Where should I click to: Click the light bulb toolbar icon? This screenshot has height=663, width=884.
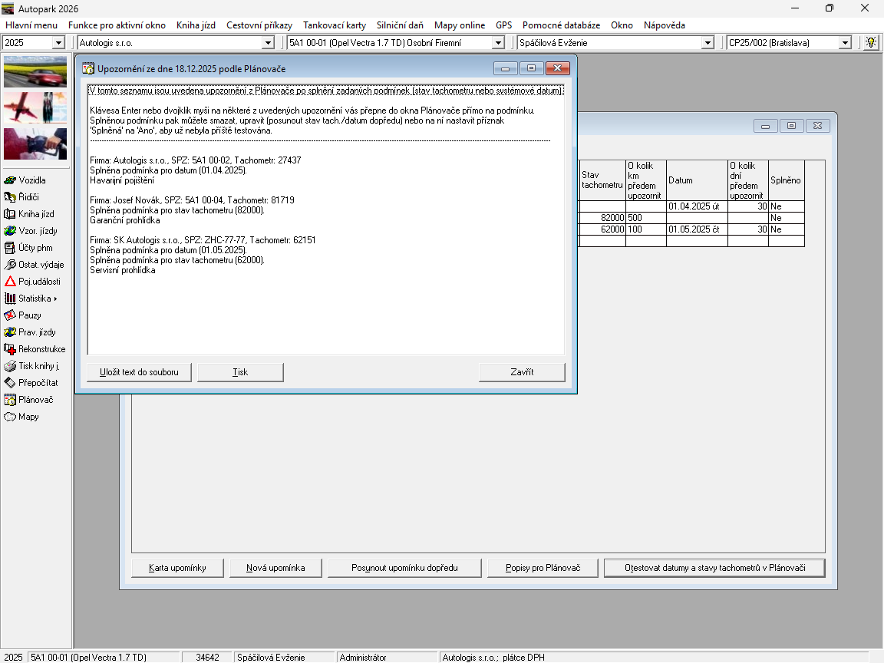click(x=871, y=43)
